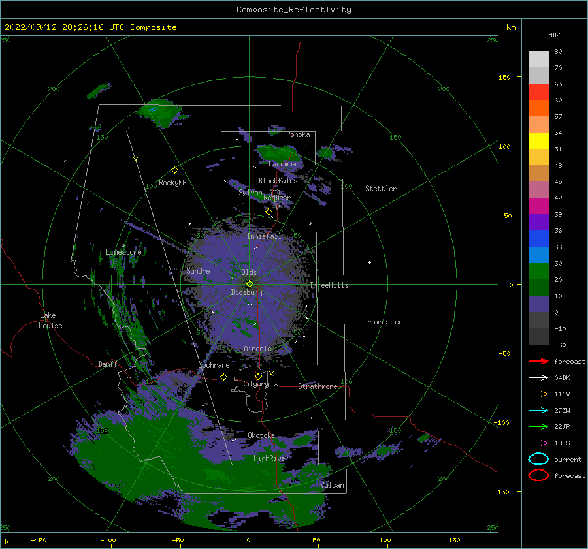Screen dimensions: 588x549
Task: Click the 65 dBZ red color swatch
Action: click(x=538, y=91)
